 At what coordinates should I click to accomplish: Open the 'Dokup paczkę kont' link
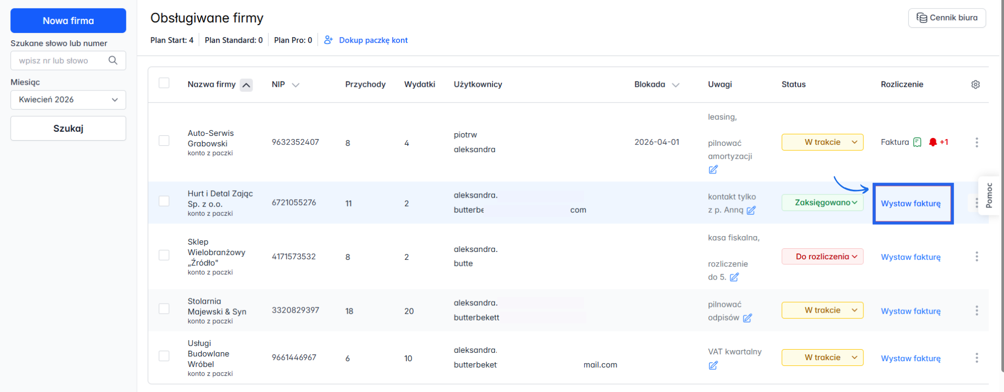[373, 40]
